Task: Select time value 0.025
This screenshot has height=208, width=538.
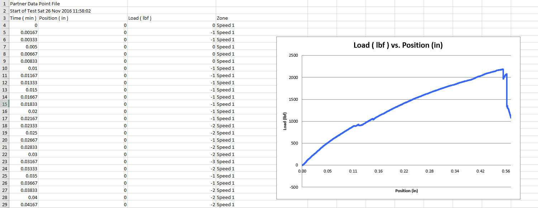Action: click(23, 133)
